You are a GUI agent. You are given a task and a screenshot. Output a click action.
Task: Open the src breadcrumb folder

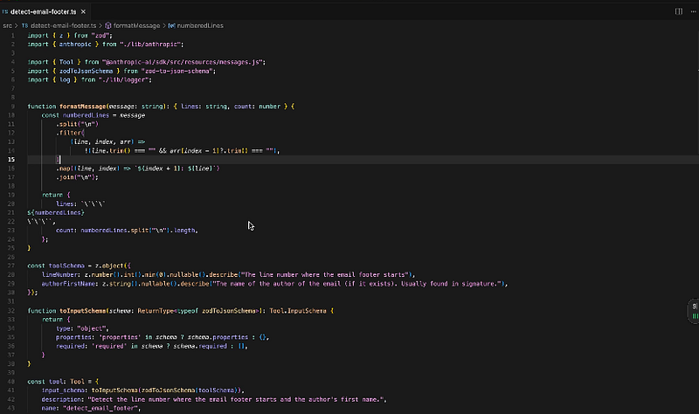8,26
